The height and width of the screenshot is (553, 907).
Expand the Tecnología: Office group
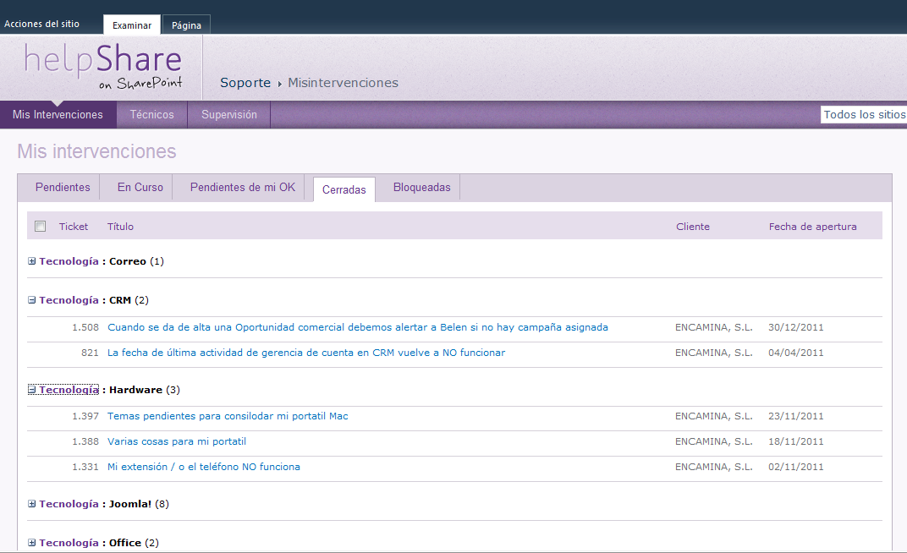coord(31,542)
